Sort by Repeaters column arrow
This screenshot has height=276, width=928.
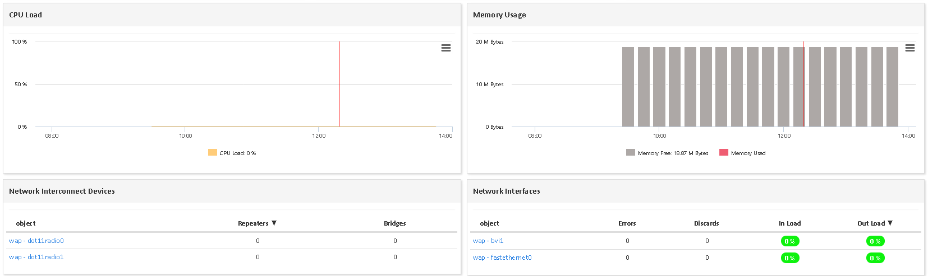[x=274, y=223]
